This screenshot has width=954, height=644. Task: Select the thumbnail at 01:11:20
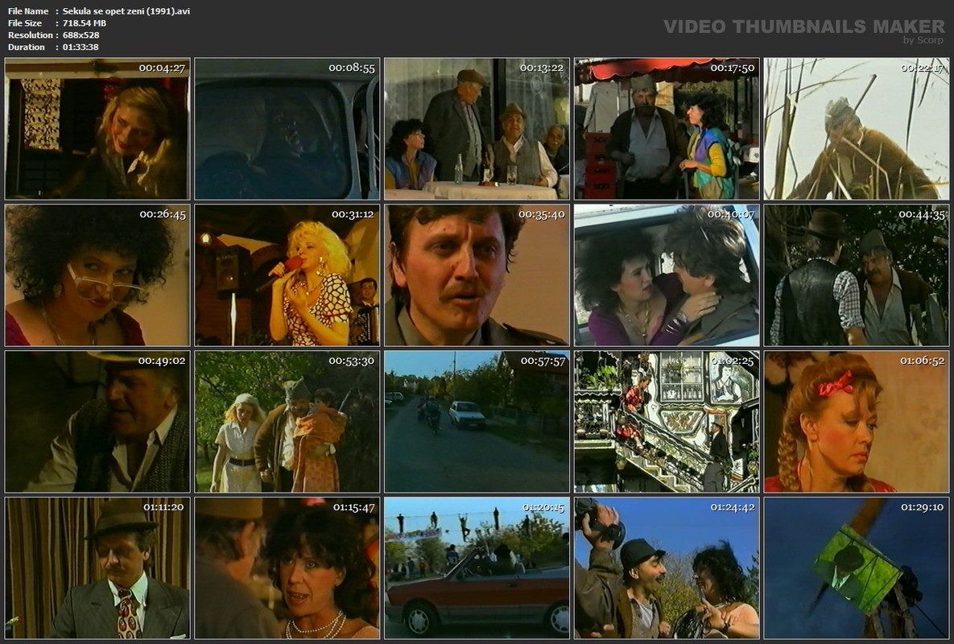click(x=97, y=568)
